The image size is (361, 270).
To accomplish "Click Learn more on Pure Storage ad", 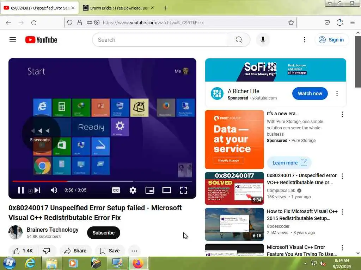I will pos(289,163).
